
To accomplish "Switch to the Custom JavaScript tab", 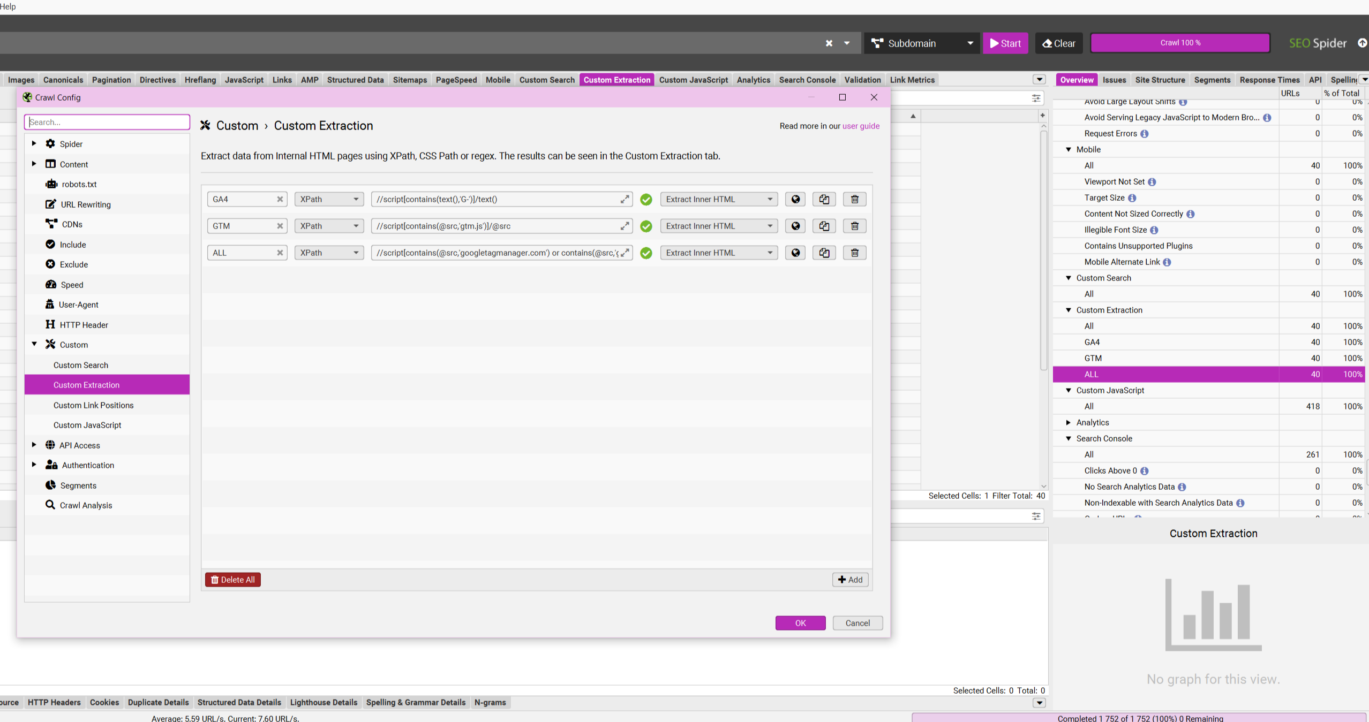I will pos(693,80).
